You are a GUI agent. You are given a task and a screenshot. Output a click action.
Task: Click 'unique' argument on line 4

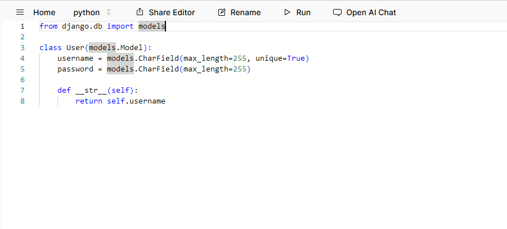pyautogui.click(x=269, y=59)
